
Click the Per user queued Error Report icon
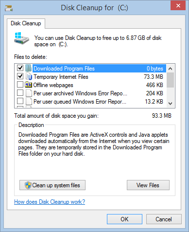[x=29, y=101]
